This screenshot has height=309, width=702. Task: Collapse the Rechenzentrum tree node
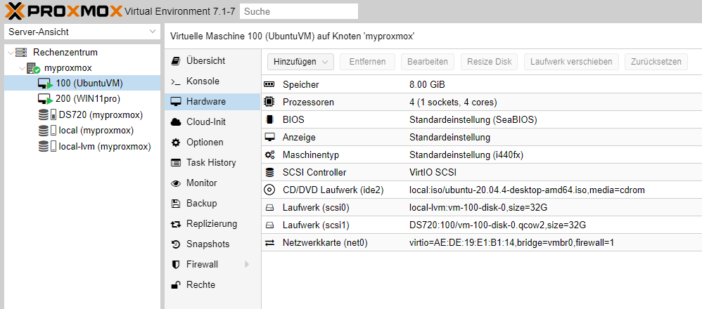9,53
